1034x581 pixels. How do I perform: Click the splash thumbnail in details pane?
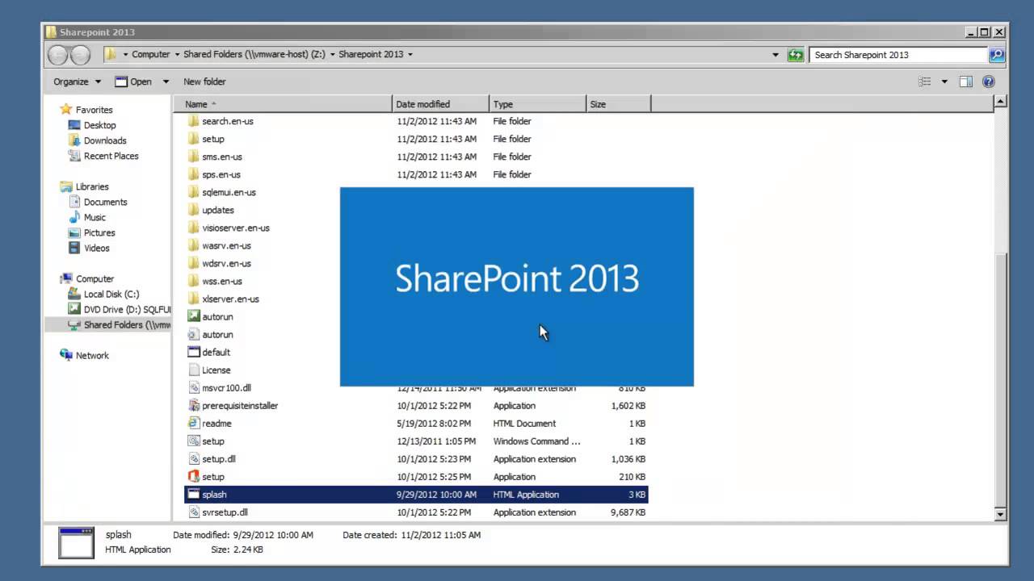(x=76, y=542)
